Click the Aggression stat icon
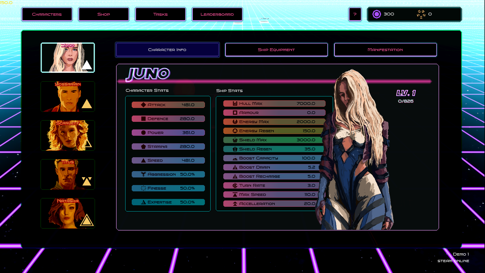485x273 pixels. (x=143, y=174)
